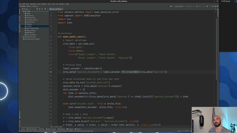The height and width of the screenshot is (133, 237).
Task: Click the Iris_Data breadcrumb in navigation bar
Action: [x=22, y=6]
